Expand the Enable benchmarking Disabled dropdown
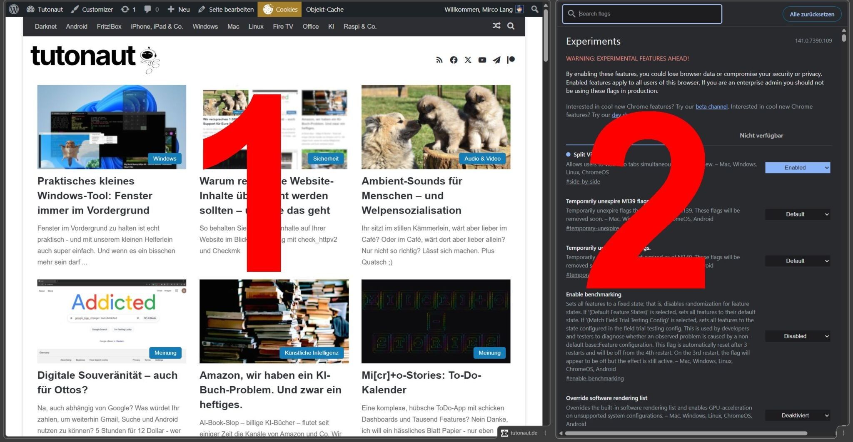Screen dimensions: 853x442 [797, 336]
